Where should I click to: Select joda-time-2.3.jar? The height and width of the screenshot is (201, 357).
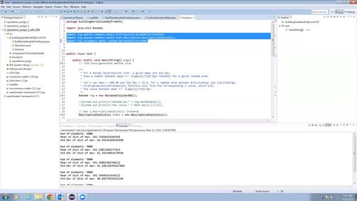coord(18,80)
